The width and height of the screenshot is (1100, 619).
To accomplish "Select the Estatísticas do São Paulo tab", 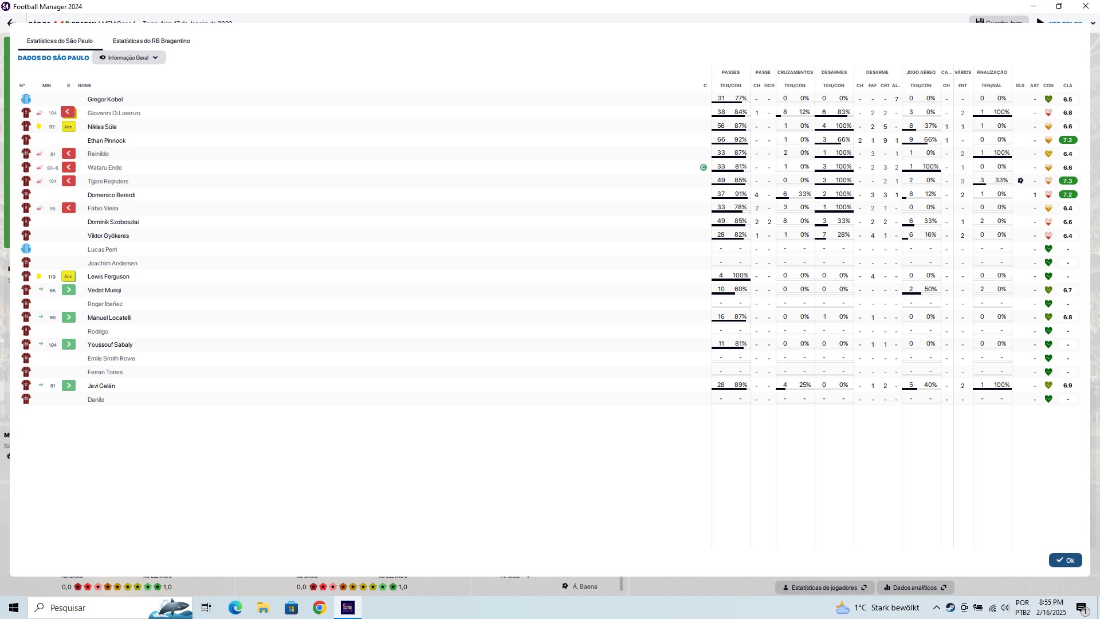I will 60,41.
